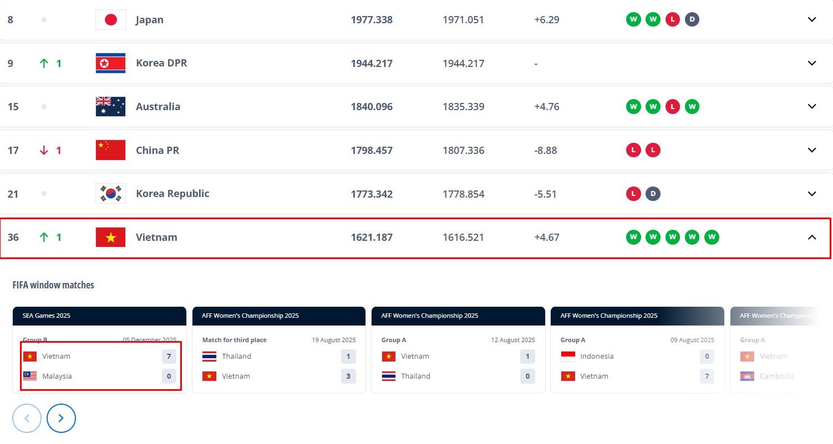The width and height of the screenshot is (833, 444).
Task: Show next matches with right arrow
Action: point(61,418)
